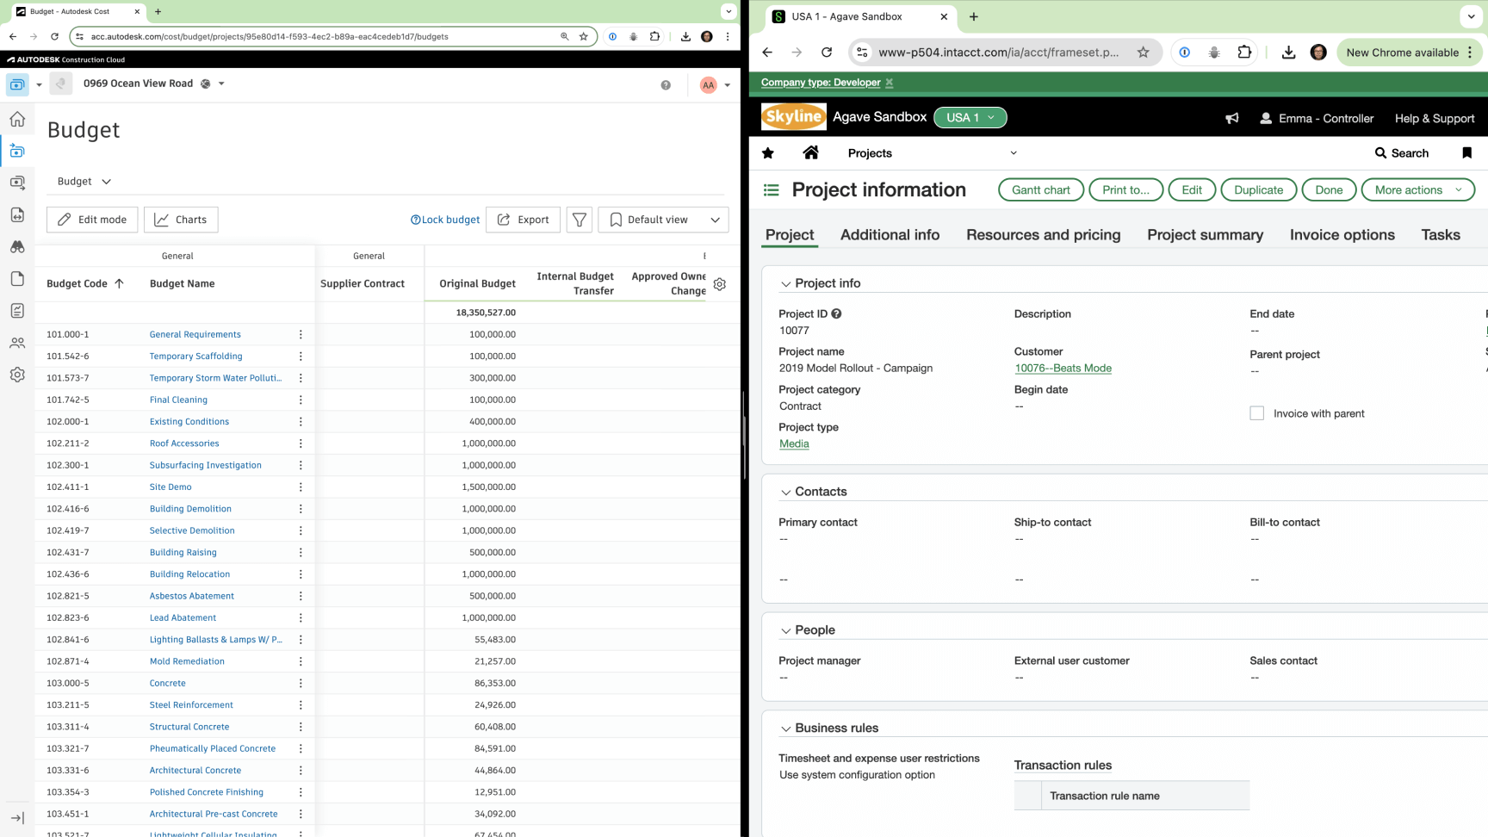The width and height of the screenshot is (1488, 837).
Task: Click the Lock budget link
Action: click(x=445, y=220)
